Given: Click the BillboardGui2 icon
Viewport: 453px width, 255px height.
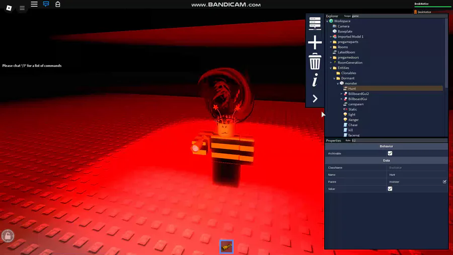Looking at the screenshot, I should pos(345,94).
